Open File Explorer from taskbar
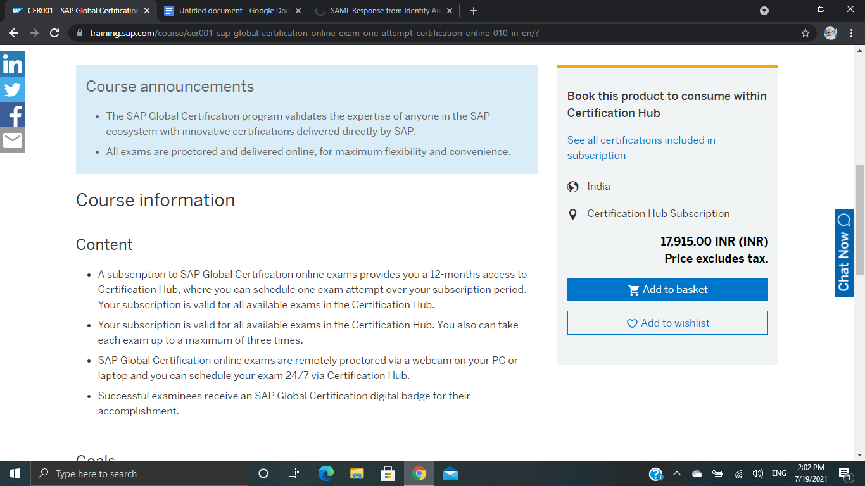 point(357,473)
